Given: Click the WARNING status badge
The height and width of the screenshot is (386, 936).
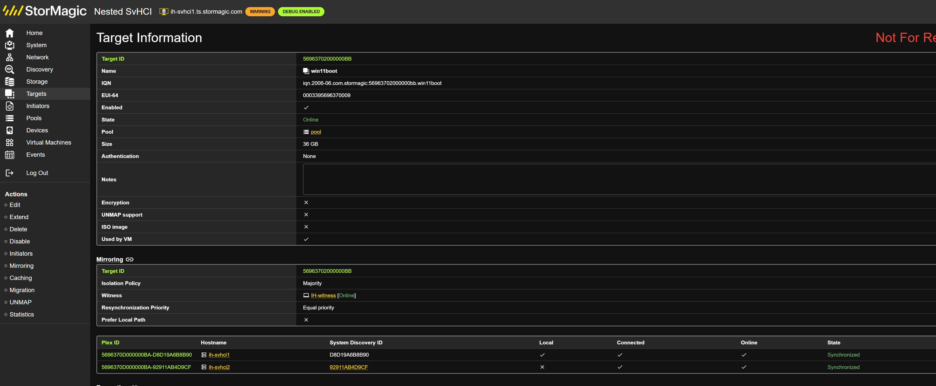Looking at the screenshot, I should (260, 12).
